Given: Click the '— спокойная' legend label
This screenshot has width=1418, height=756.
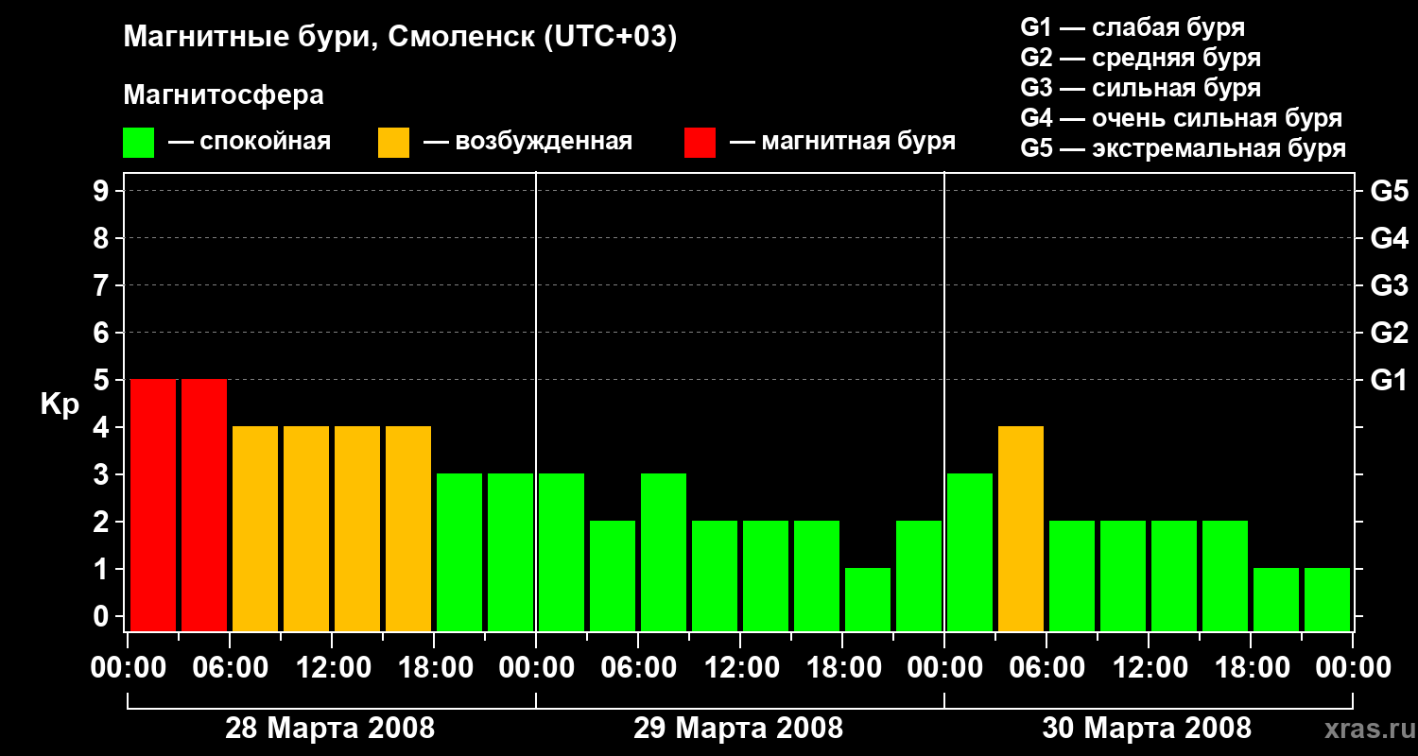Looking at the screenshot, I should click(250, 142).
